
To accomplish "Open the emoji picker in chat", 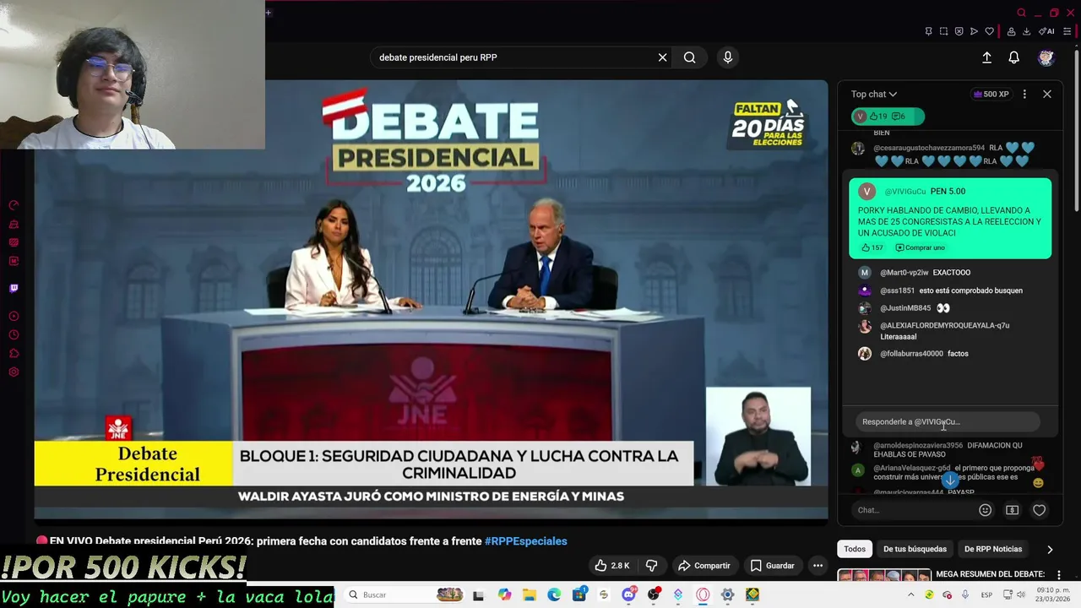I will [x=985, y=510].
